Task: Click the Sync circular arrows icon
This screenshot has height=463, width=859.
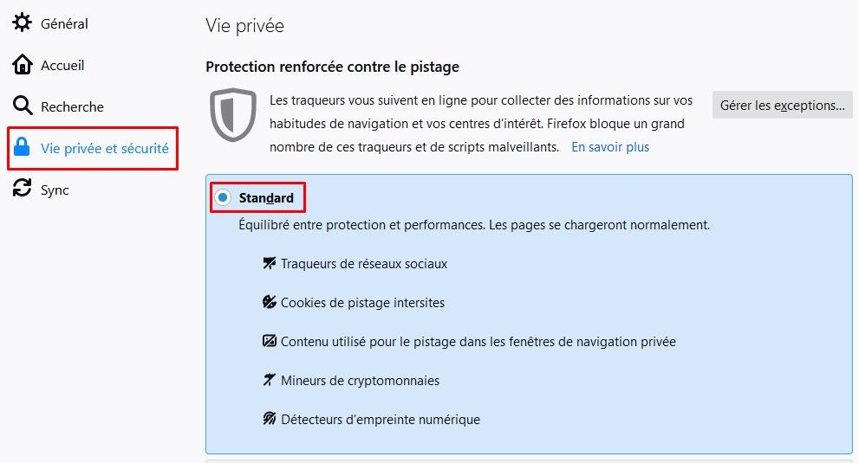Action: pyautogui.click(x=23, y=190)
